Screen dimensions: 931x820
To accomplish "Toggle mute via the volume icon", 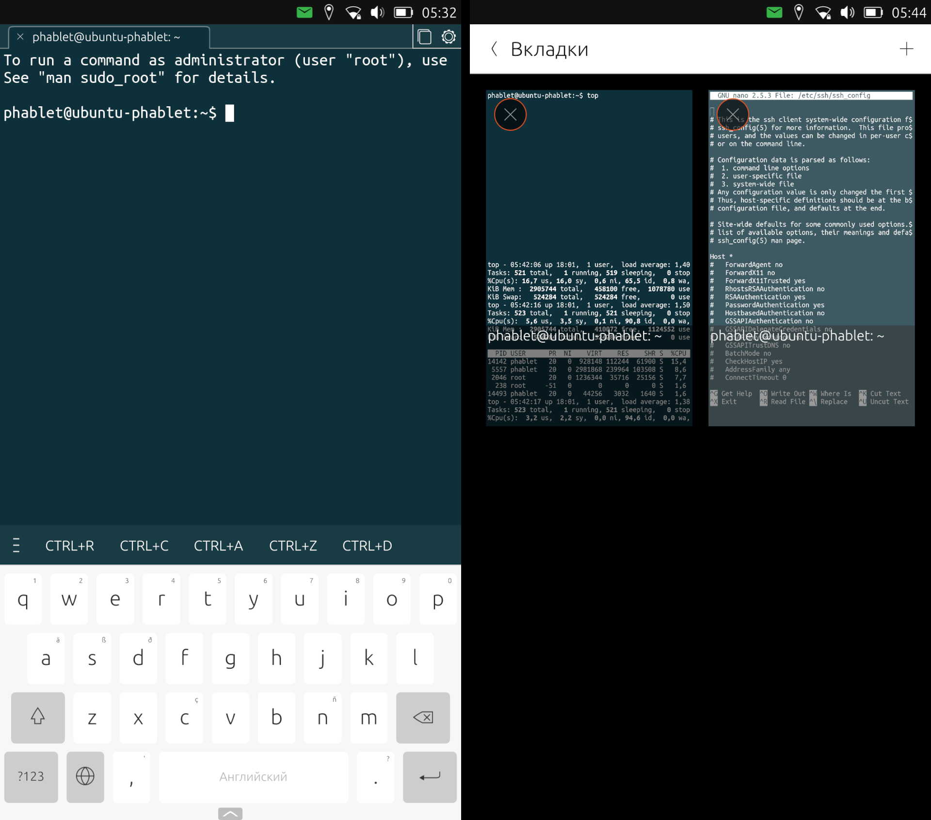I will tap(377, 12).
